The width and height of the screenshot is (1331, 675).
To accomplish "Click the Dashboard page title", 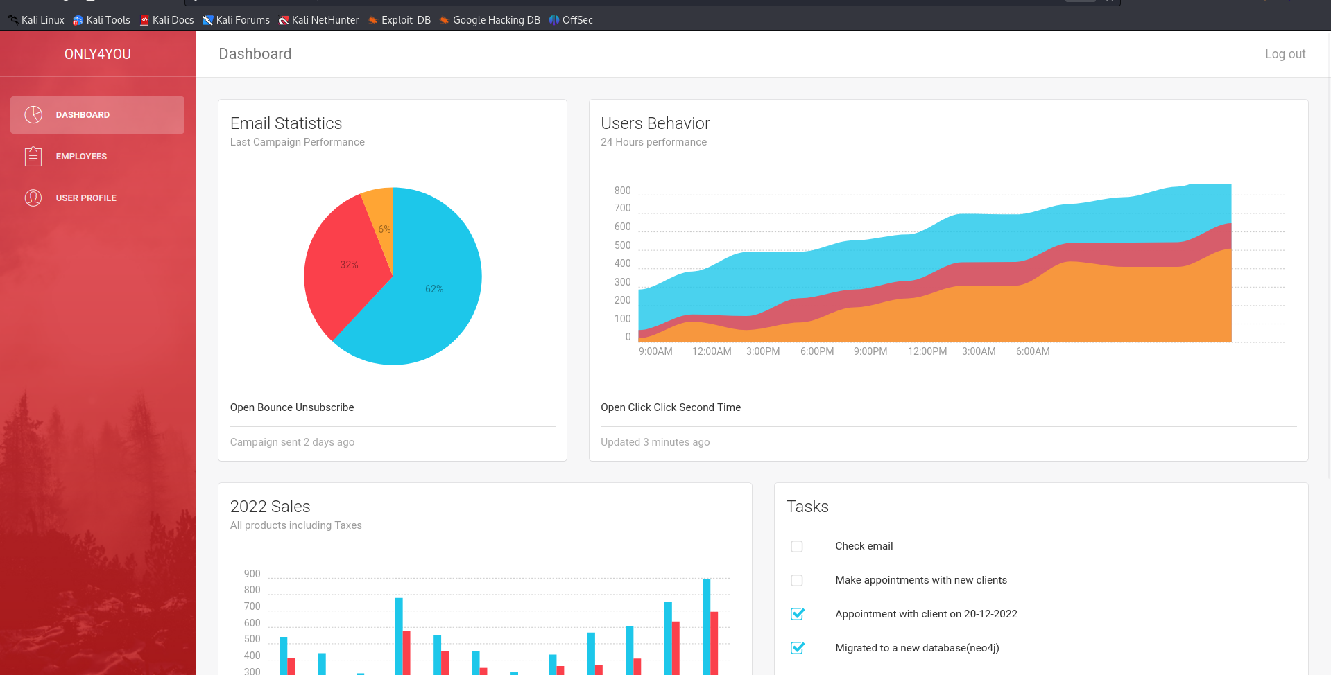I will pos(255,54).
